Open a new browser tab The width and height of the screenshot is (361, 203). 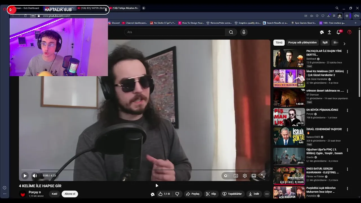click(144, 8)
